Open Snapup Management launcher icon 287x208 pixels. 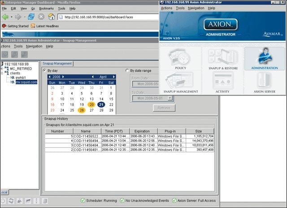pos(180,83)
